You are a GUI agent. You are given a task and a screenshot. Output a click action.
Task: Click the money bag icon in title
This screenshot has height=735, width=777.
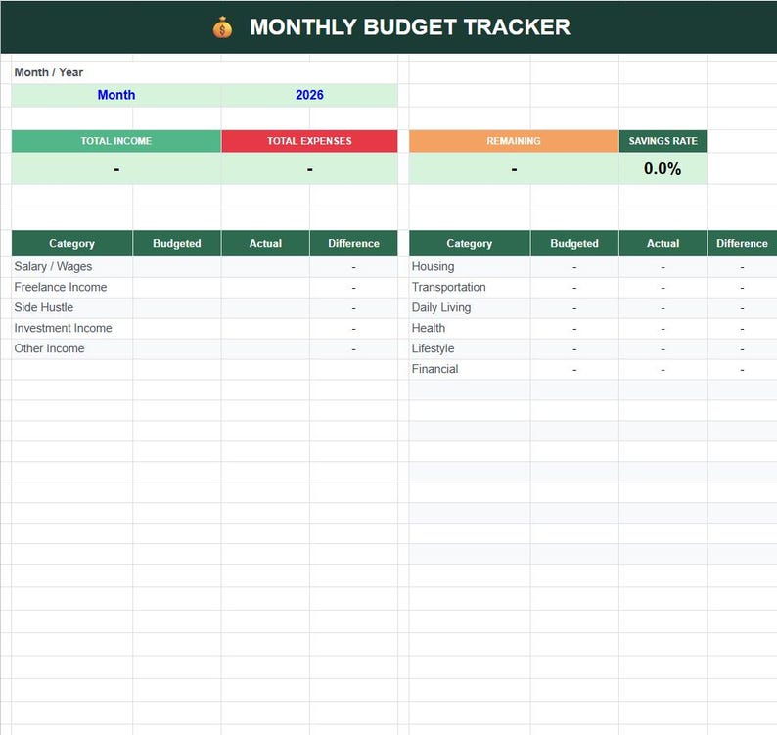coord(222,27)
